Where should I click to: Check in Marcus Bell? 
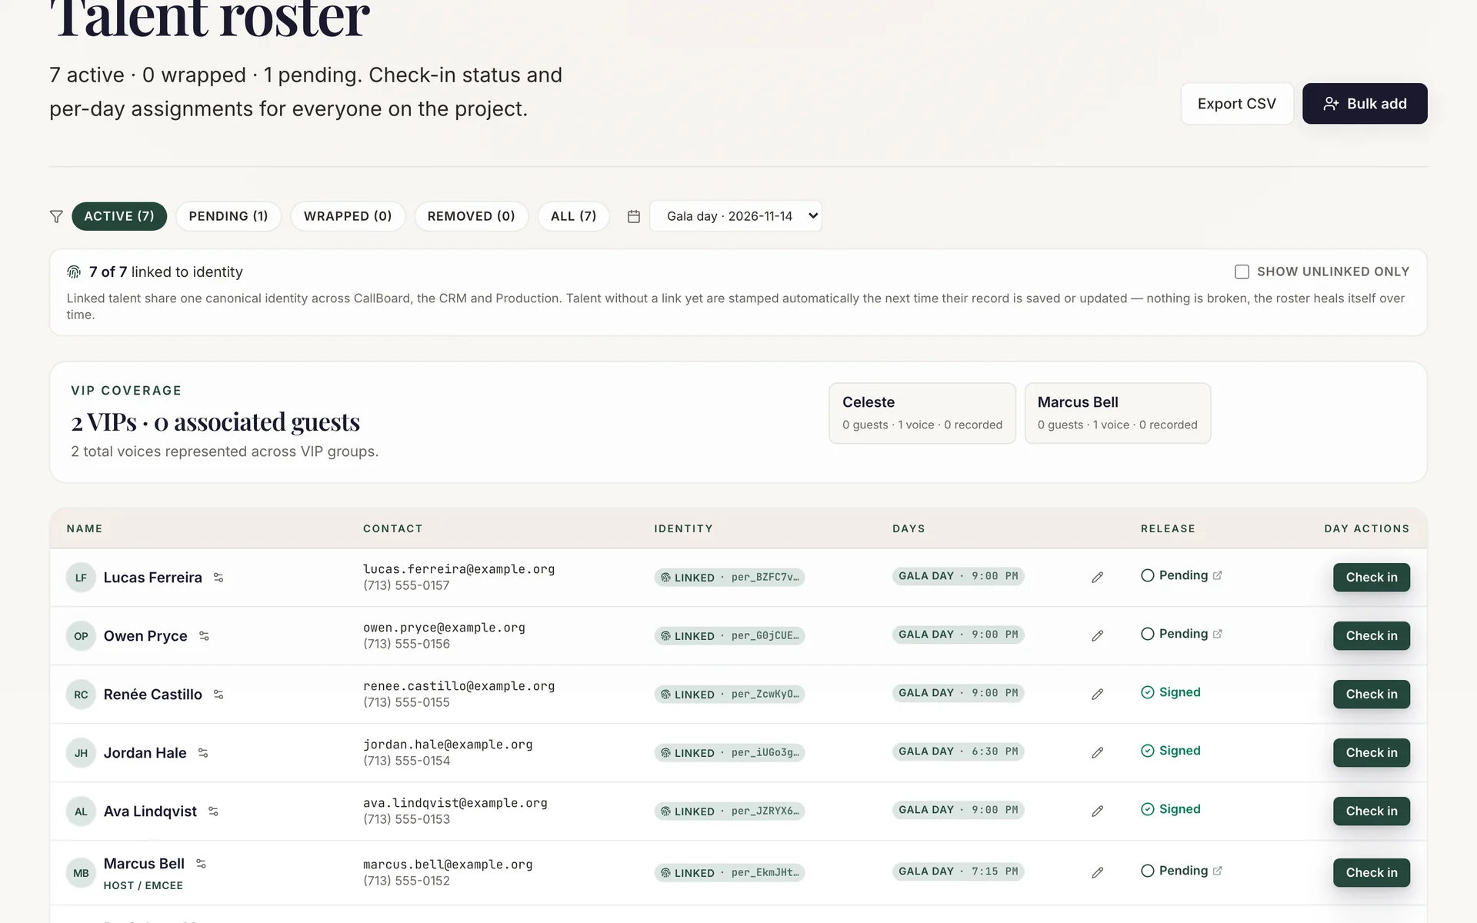pyautogui.click(x=1372, y=873)
